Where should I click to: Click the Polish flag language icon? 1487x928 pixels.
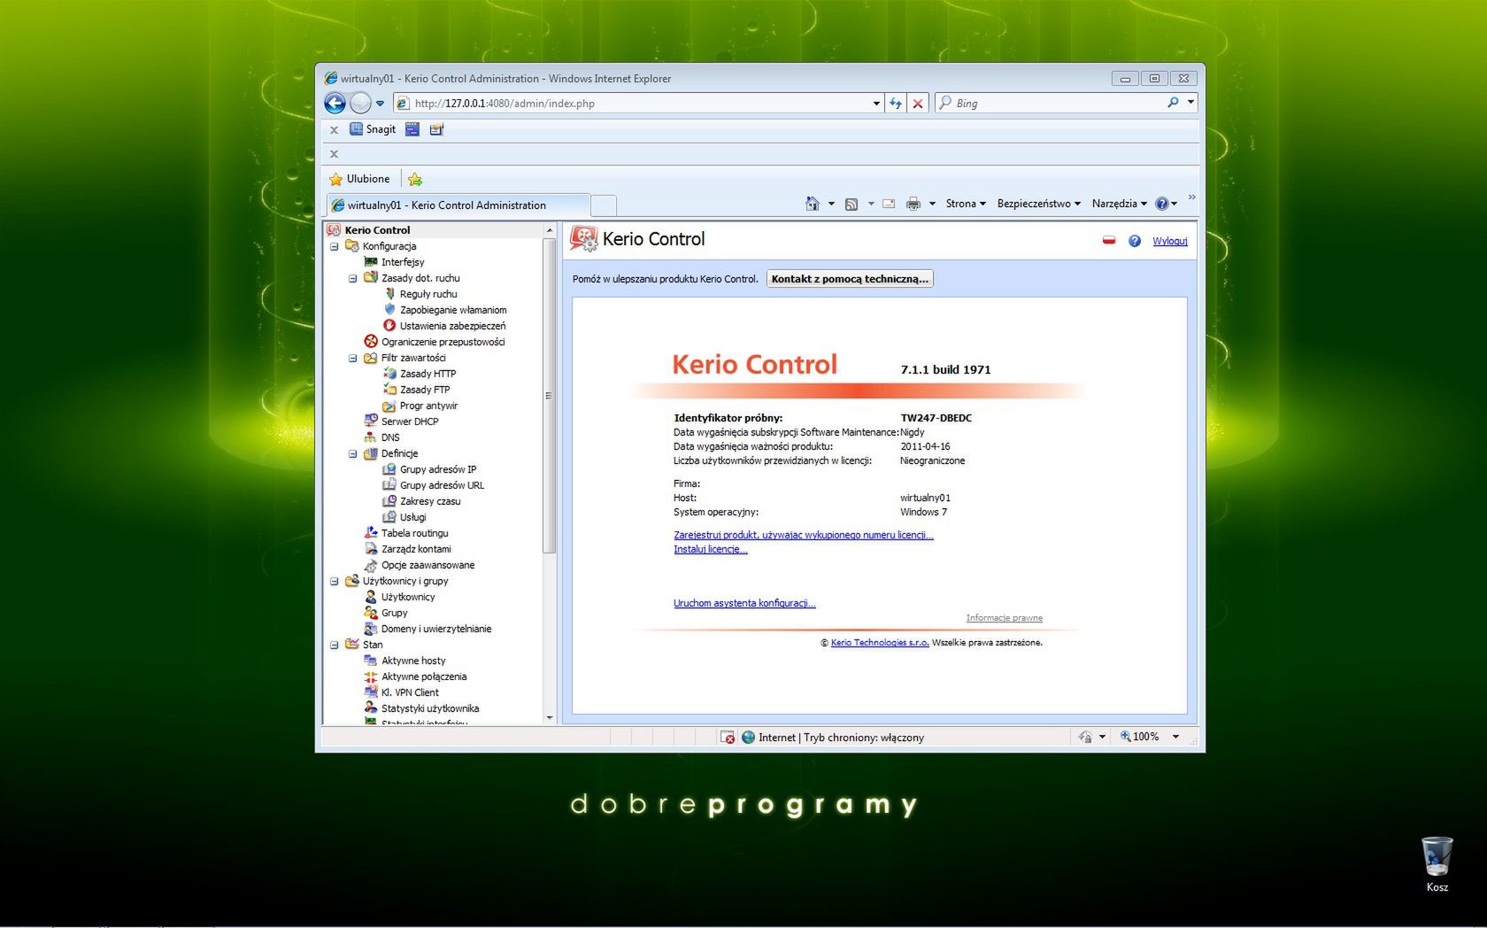1109,241
